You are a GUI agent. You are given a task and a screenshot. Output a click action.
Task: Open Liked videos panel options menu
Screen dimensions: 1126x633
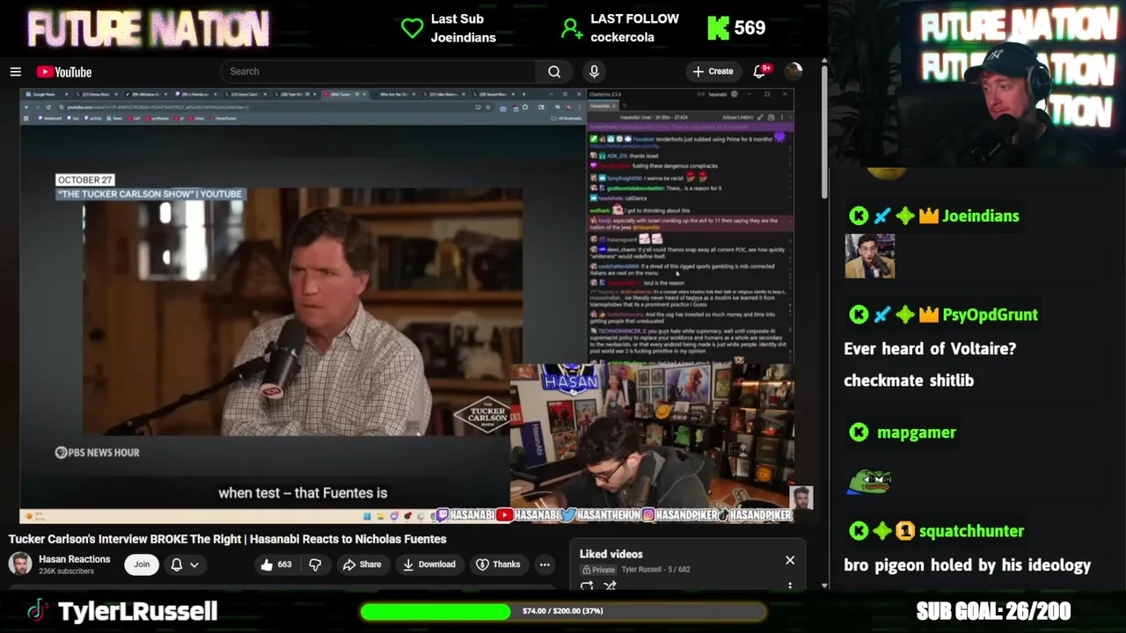coord(790,586)
